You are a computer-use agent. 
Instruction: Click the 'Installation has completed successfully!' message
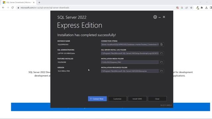tap(86, 35)
